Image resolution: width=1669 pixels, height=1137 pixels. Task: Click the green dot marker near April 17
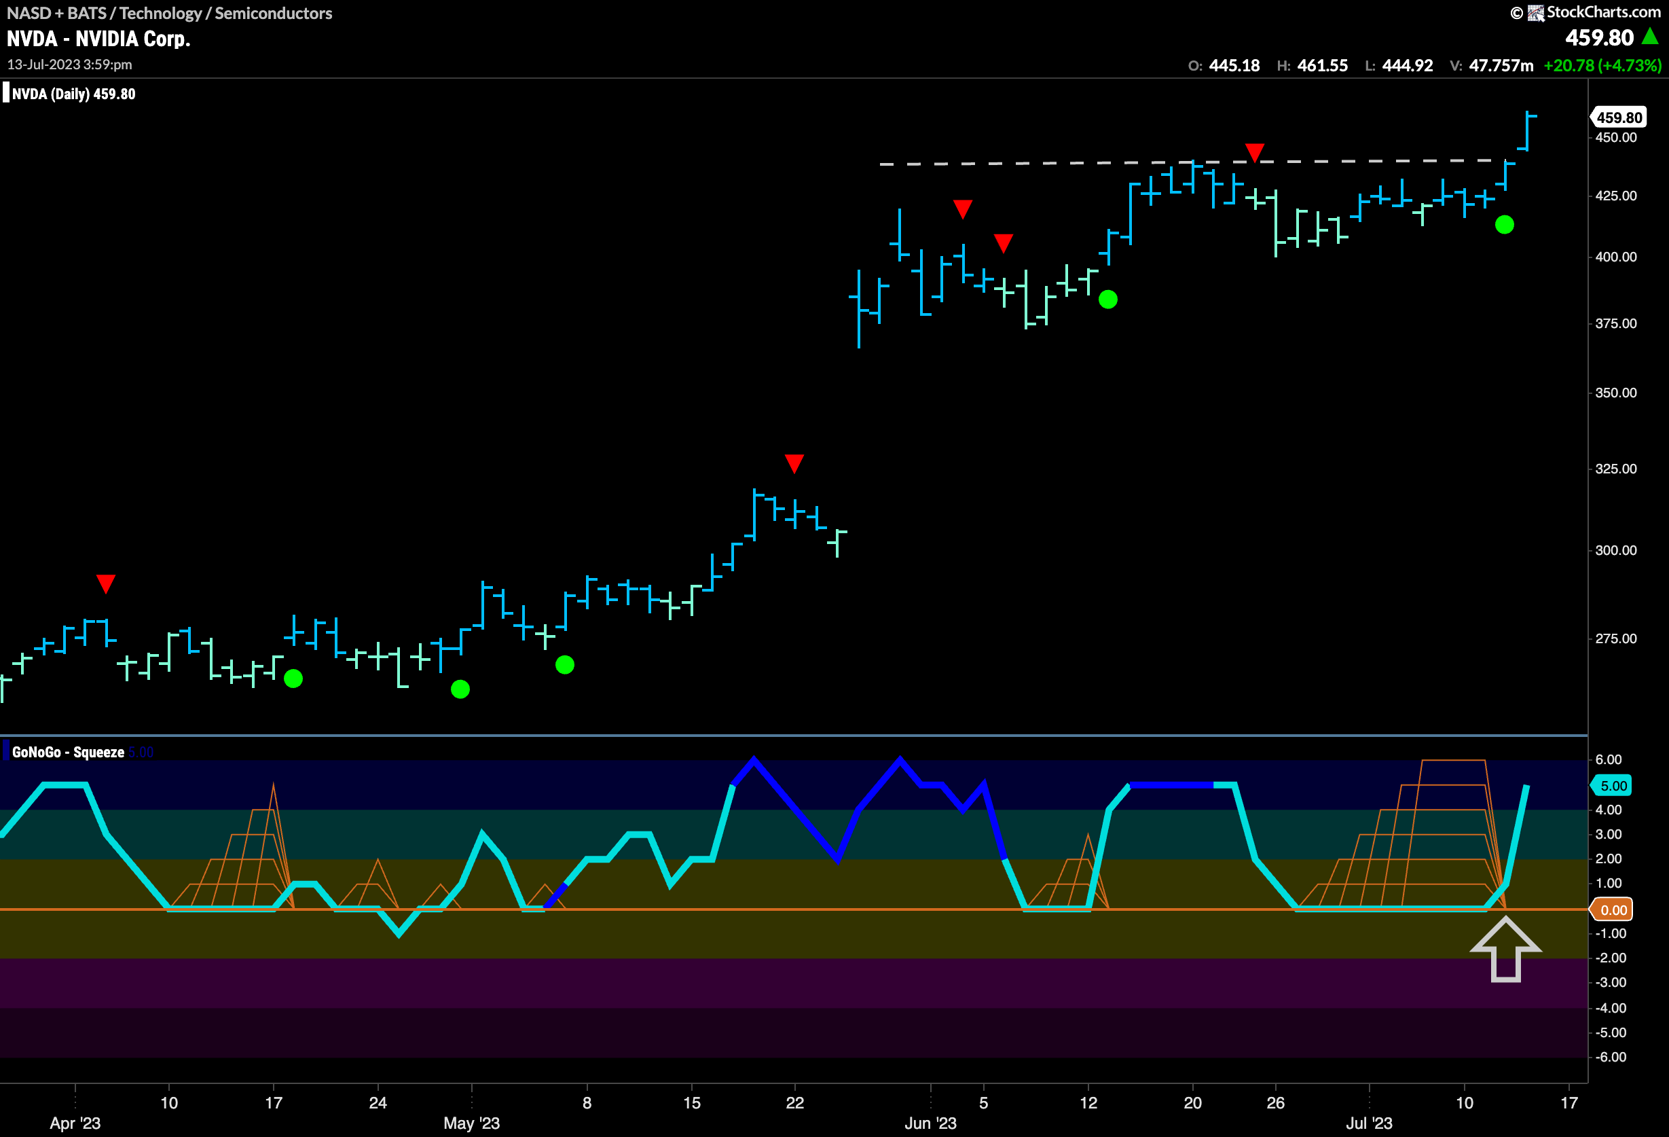293,678
